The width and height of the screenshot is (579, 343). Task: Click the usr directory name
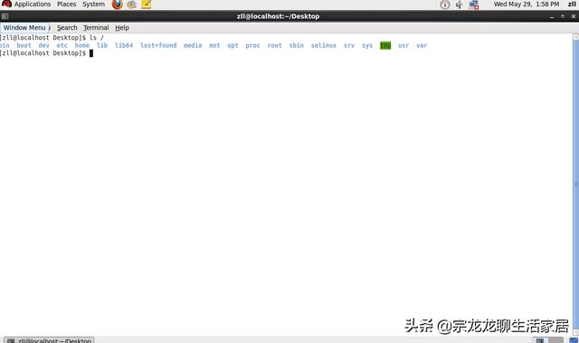[403, 45]
